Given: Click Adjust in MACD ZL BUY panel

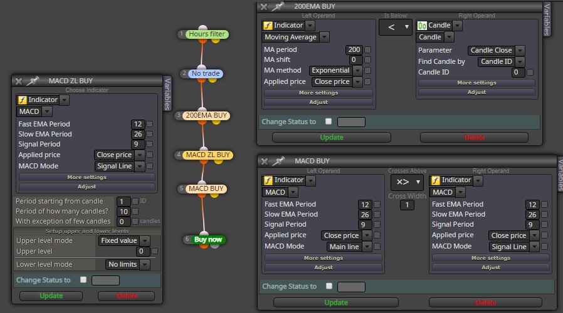Looking at the screenshot, I should pos(87,187).
